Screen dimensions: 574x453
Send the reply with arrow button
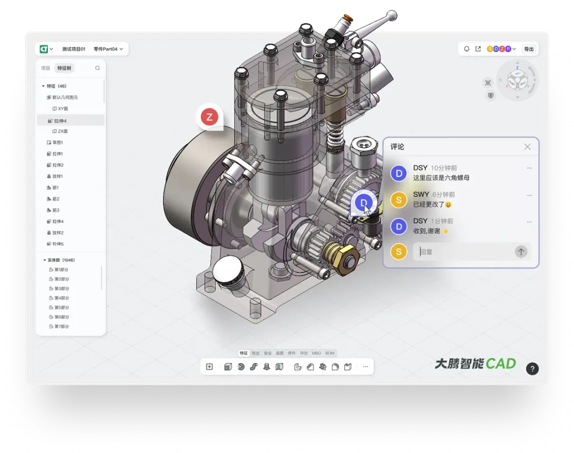tap(521, 251)
